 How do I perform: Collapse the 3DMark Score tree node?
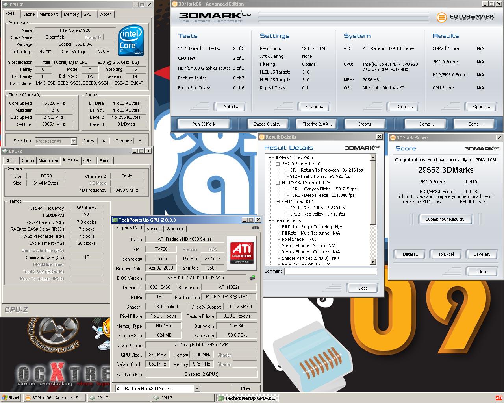(271, 157)
